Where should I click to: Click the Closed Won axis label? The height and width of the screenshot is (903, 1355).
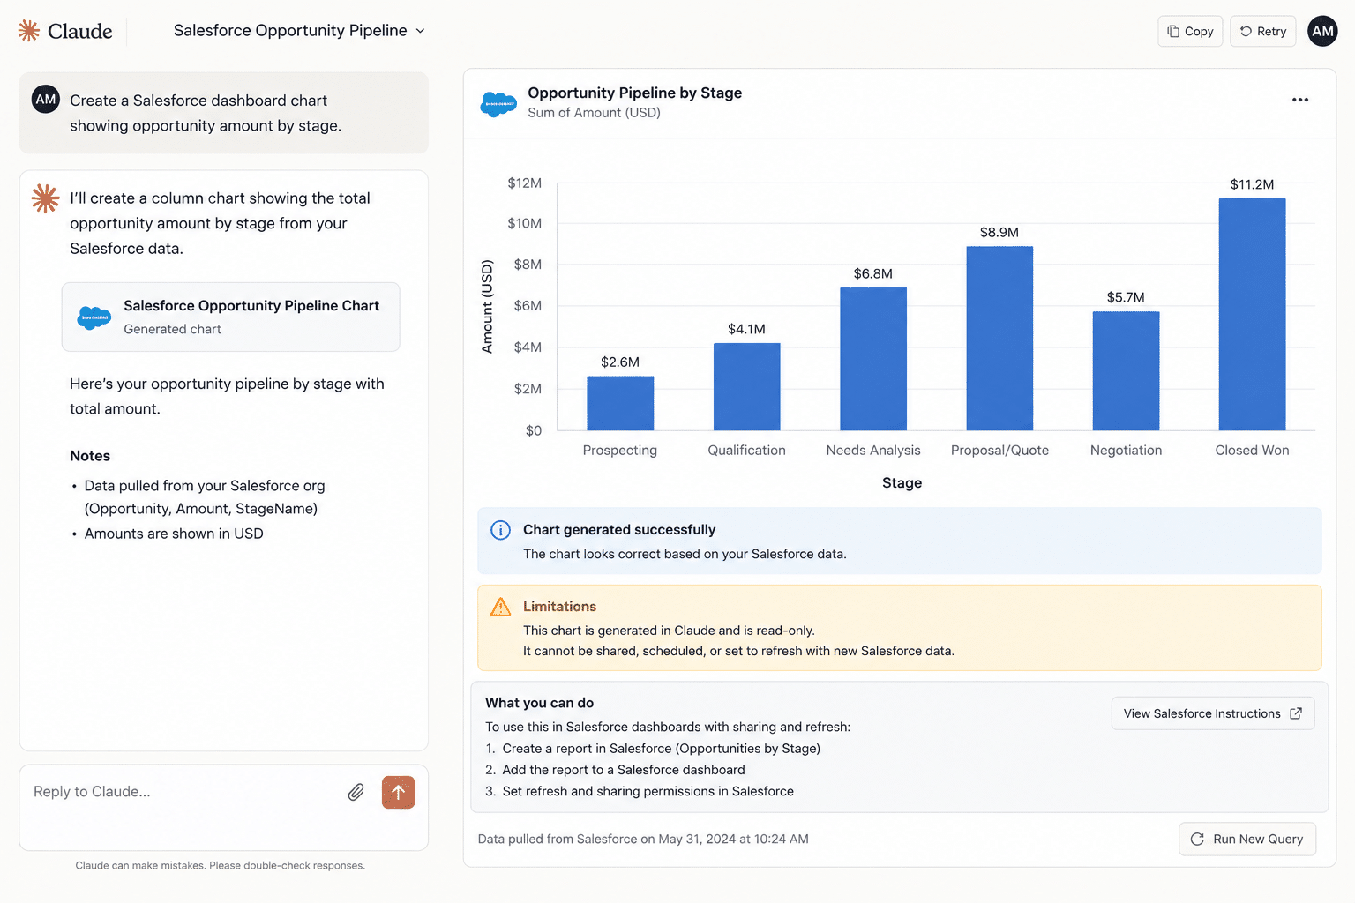click(1252, 450)
